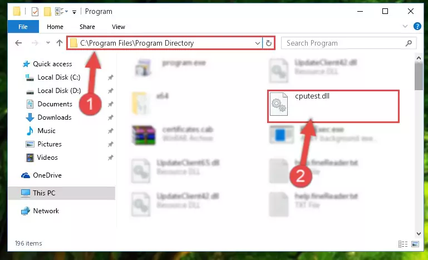Expand the address bar history dropdown
428x260 pixels.
[257, 43]
